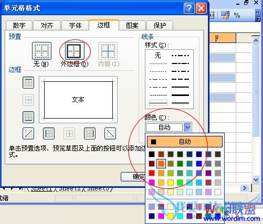Close the 单元格格式 dialog
The width and height of the screenshot is (263, 224).
point(201,8)
